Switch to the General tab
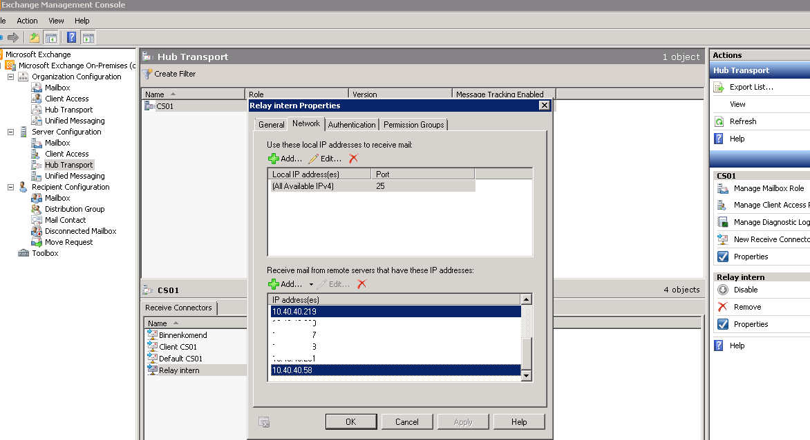 (271, 125)
